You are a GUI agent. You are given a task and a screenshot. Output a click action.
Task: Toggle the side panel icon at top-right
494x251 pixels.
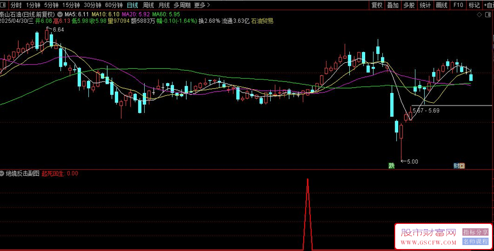[489, 15]
